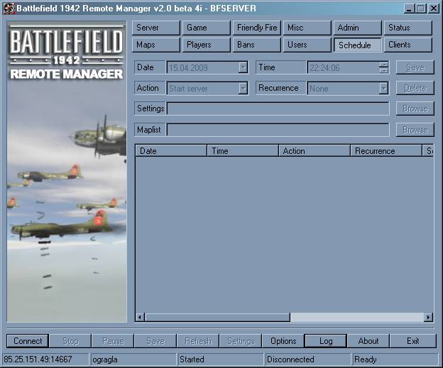This screenshot has height=368, width=443.
Task: Open the Clients tab
Action: (408, 45)
